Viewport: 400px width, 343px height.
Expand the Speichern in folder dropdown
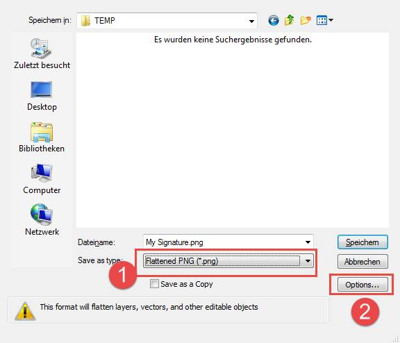tap(251, 21)
